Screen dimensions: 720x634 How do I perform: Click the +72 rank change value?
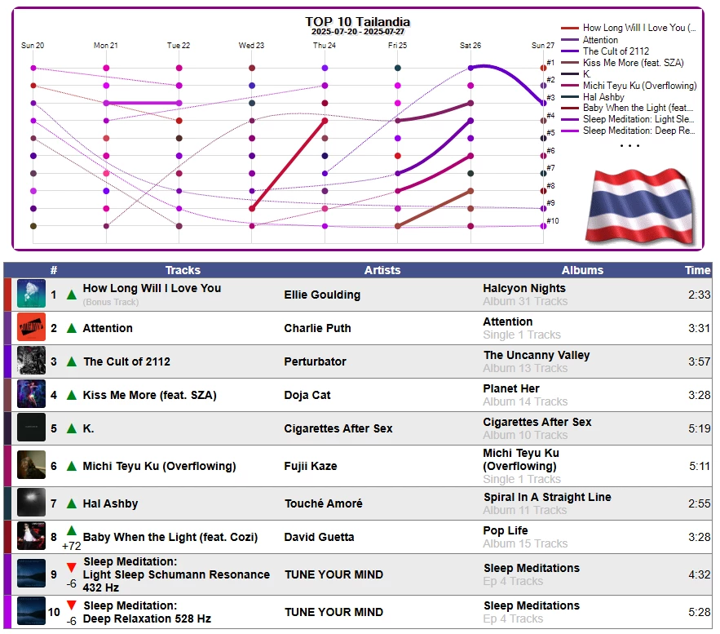coord(71,546)
